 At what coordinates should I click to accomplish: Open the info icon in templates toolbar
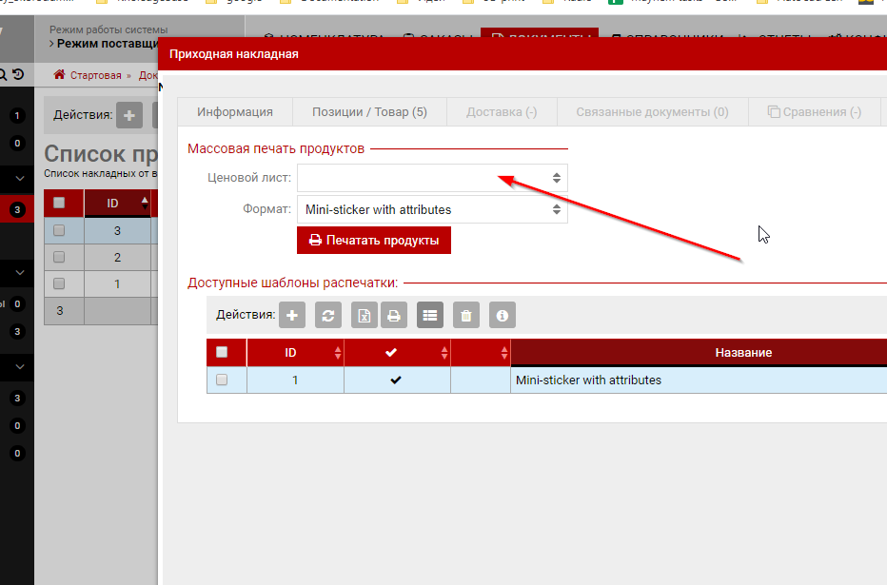coord(503,315)
